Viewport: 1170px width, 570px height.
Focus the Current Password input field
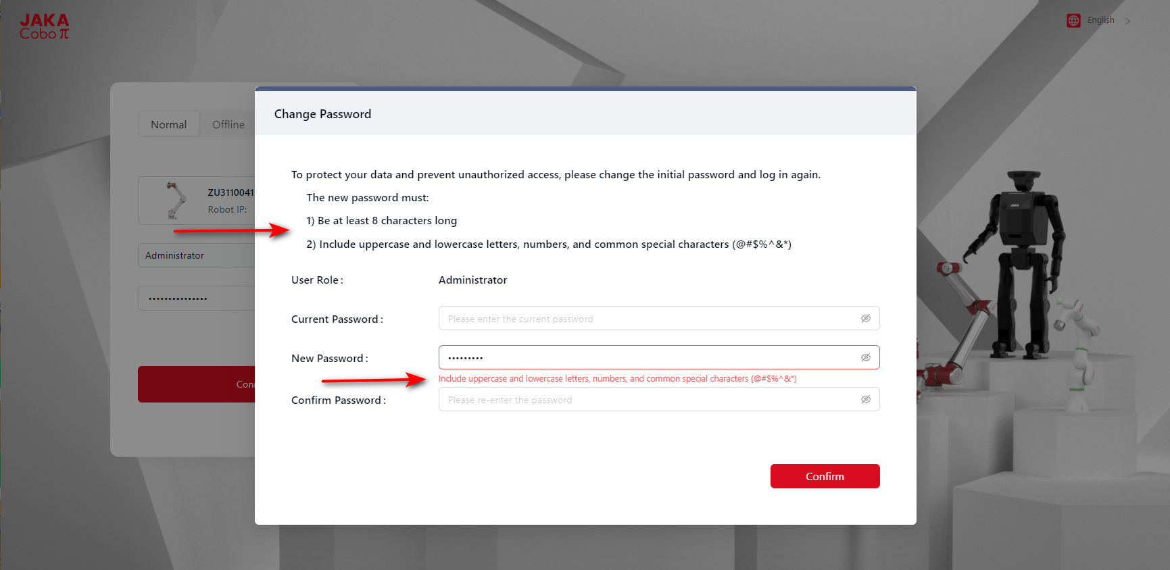pyautogui.click(x=649, y=319)
